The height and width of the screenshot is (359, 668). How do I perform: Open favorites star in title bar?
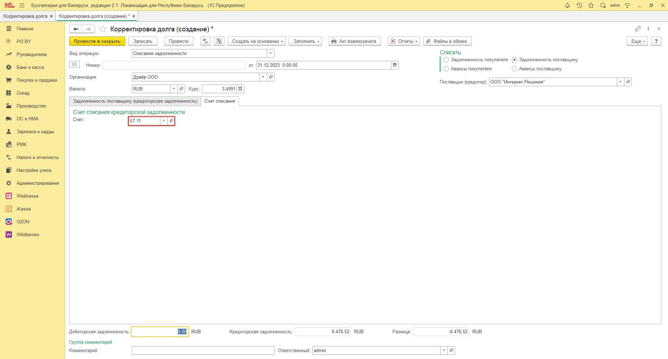(591, 5)
